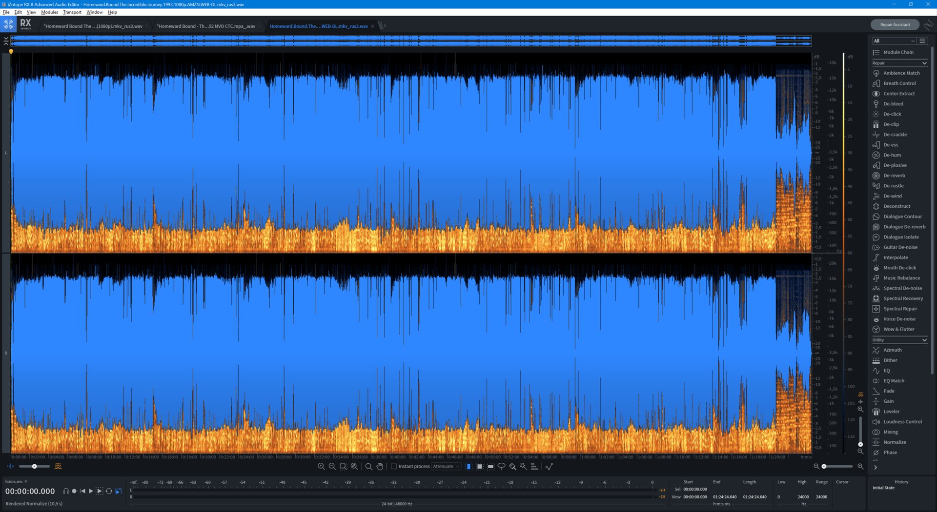This screenshot has width=937, height=512.
Task: Toggle loop playback
Action: click(109, 491)
